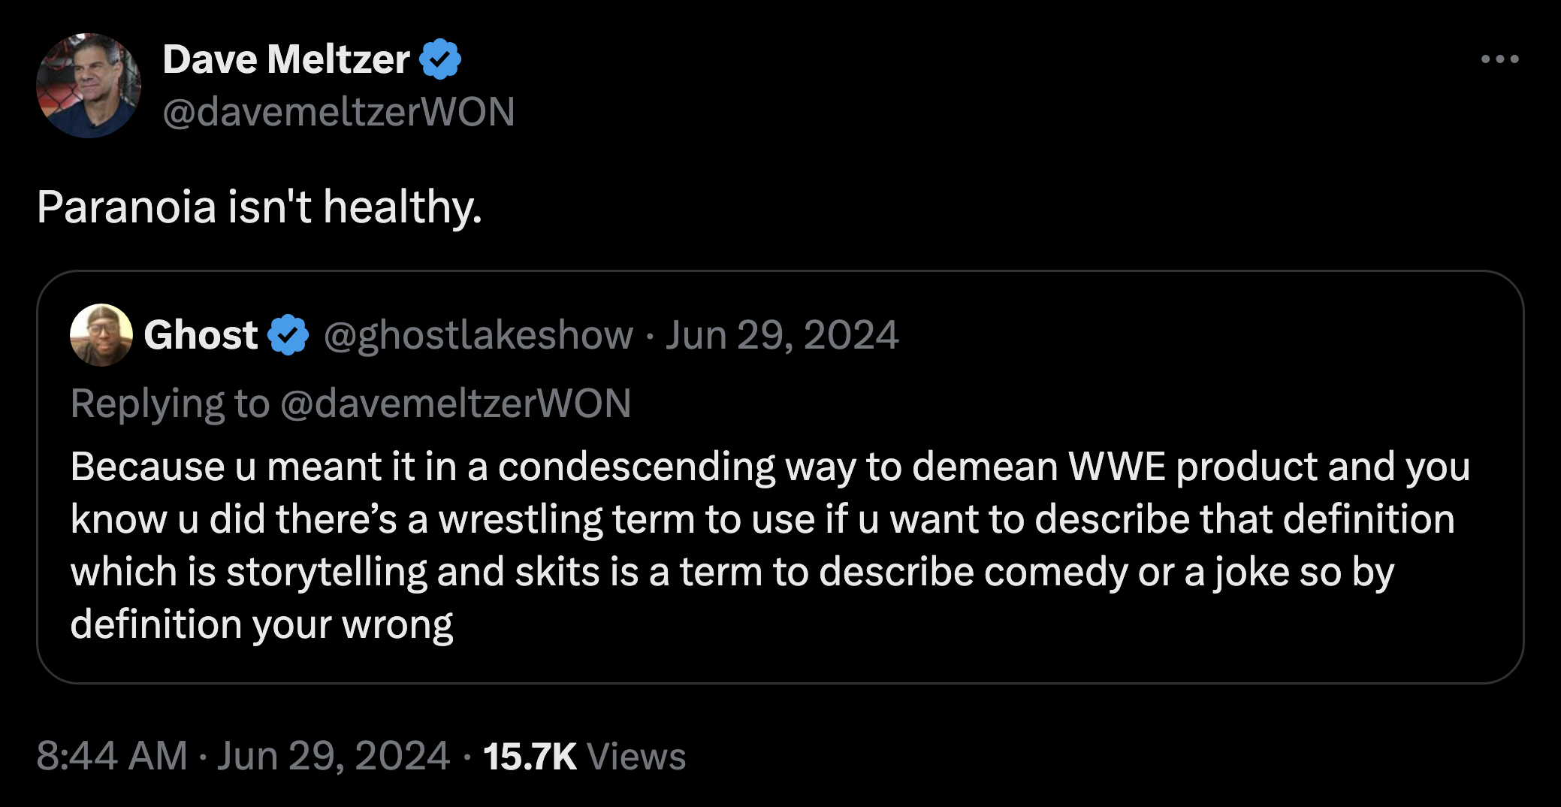
Task: Click the Views label
Action: coord(636,756)
